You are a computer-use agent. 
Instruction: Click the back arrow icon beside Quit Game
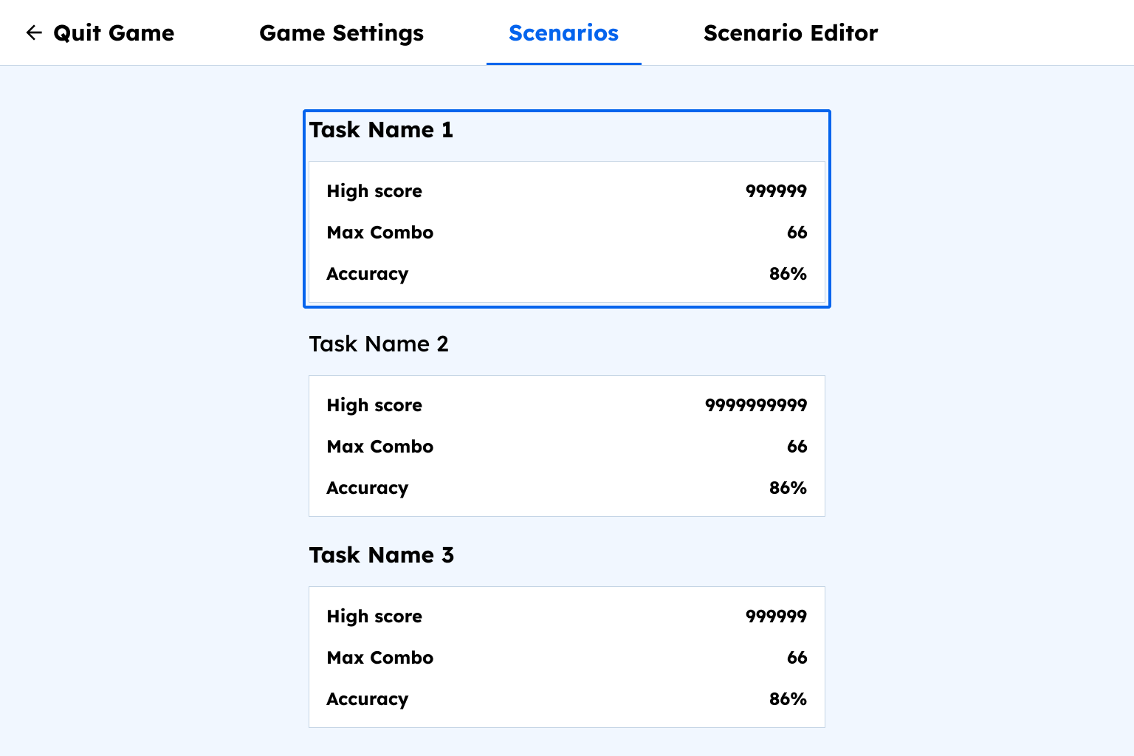tap(34, 32)
